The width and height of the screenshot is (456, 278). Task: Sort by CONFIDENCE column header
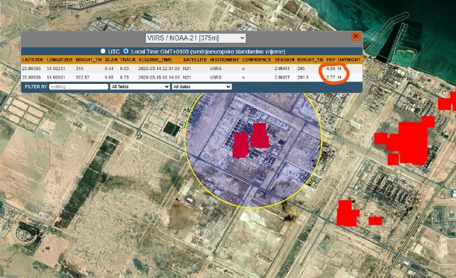click(x=256, y=60)
